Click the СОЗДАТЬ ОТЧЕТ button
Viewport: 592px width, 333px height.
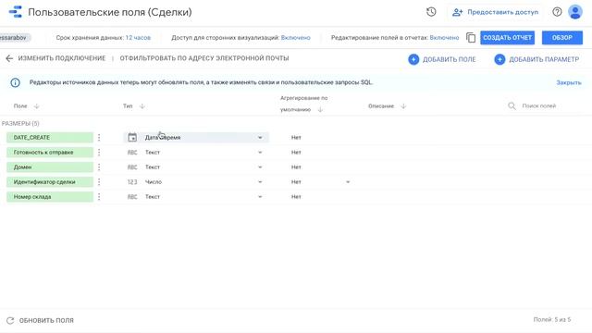[507, 38]
